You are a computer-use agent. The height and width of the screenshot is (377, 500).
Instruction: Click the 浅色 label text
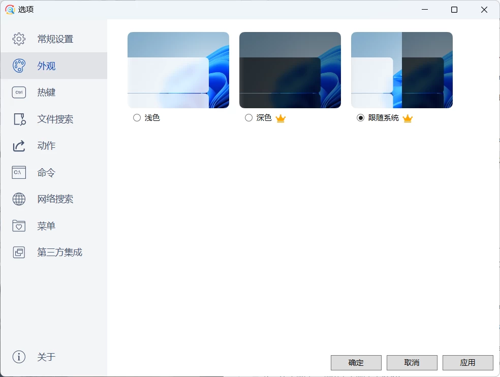pyautogui.click(x=152, y=118)
